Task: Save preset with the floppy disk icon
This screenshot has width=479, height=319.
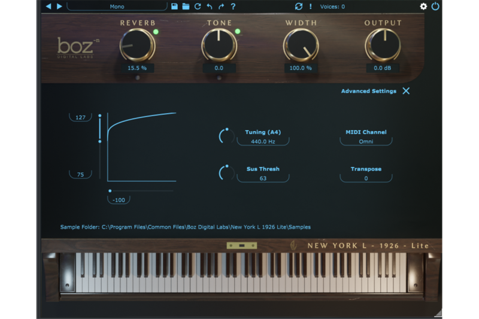Action: coord(174,7)
